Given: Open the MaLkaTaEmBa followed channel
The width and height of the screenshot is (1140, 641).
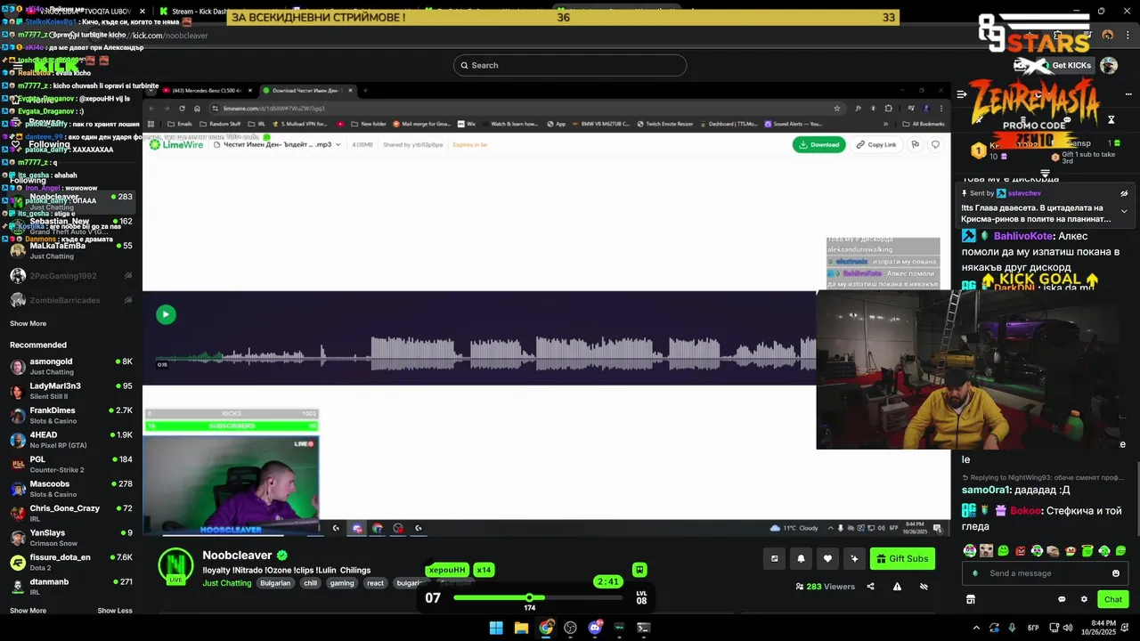Looking at the screenshot, I should [x=71, y=250].
